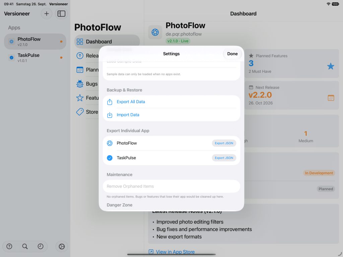Open history clock icon in bottom bar
The image size is (343, 257).
tap(41, 246)
